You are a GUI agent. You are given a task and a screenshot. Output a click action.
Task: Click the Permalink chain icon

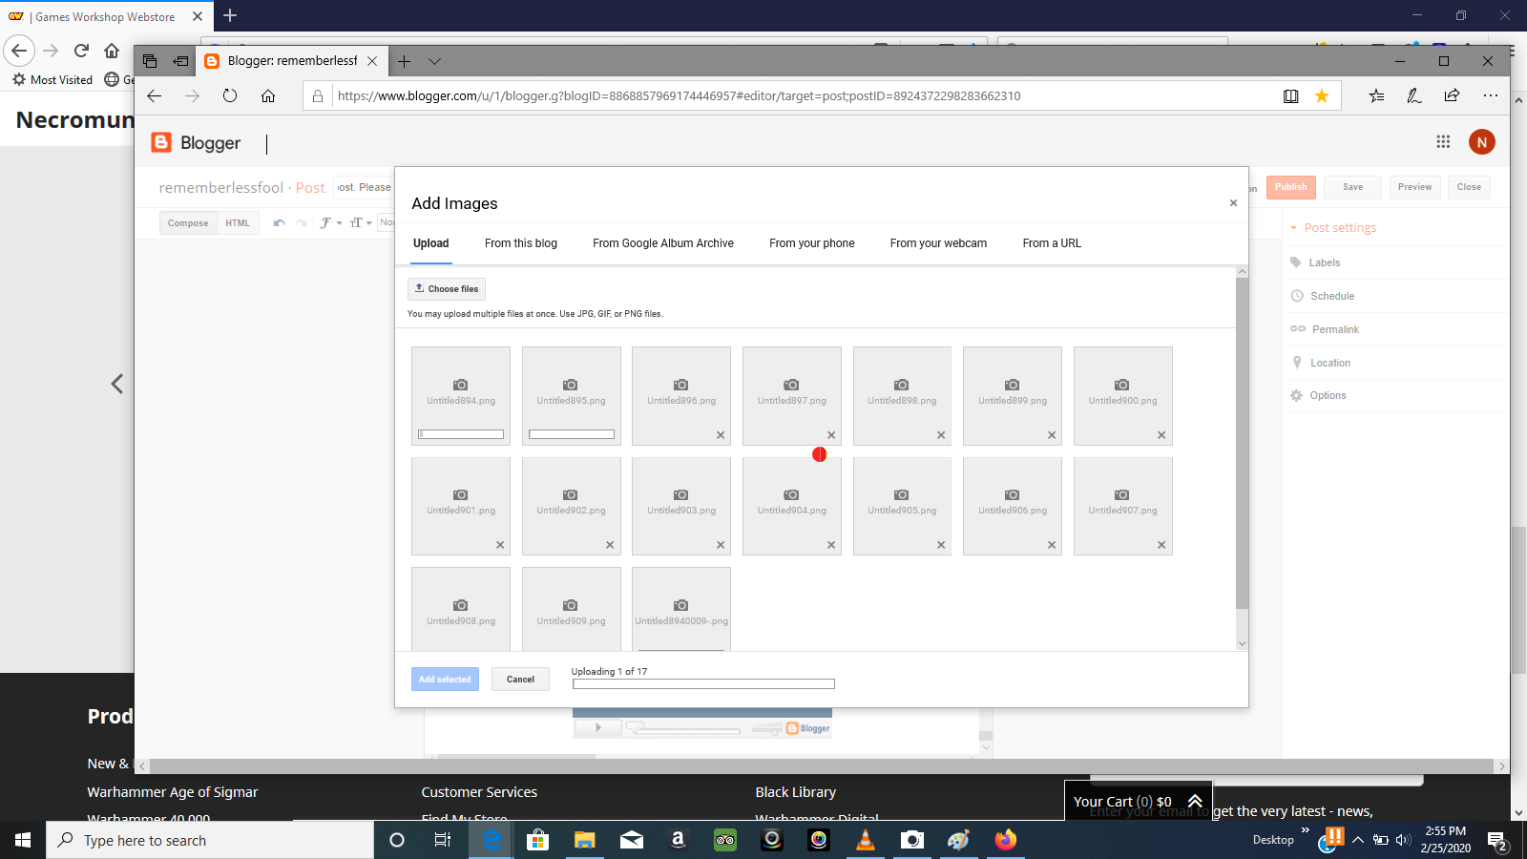[1298, 329]
